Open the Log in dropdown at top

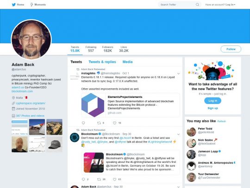(230, 5)
